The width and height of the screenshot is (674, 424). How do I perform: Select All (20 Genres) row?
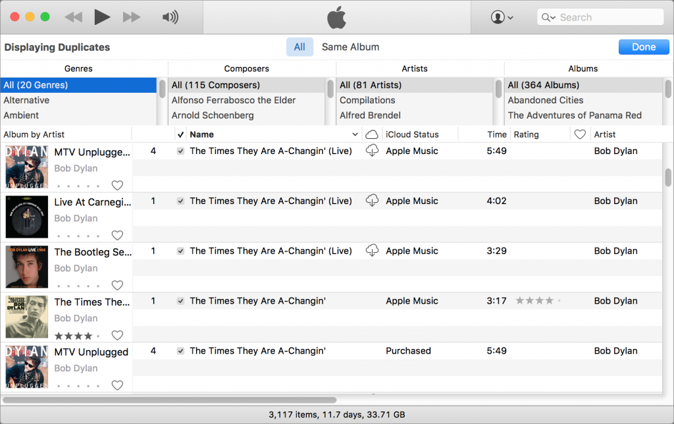click(78, 85)
